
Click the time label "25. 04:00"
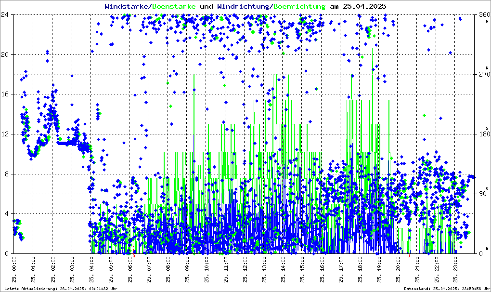coord(91,269)
